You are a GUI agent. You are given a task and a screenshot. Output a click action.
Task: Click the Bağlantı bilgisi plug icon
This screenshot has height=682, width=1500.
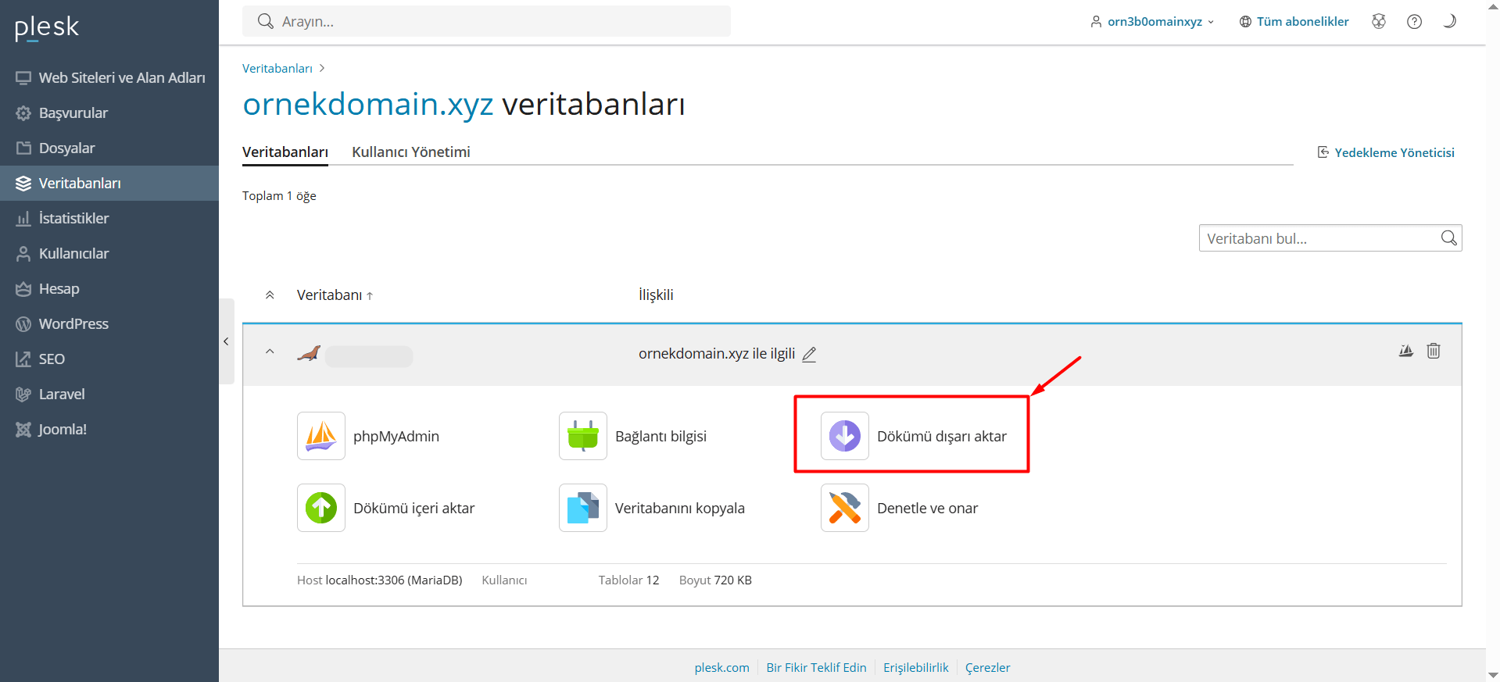pyautogui.click(x=582, y=436)
